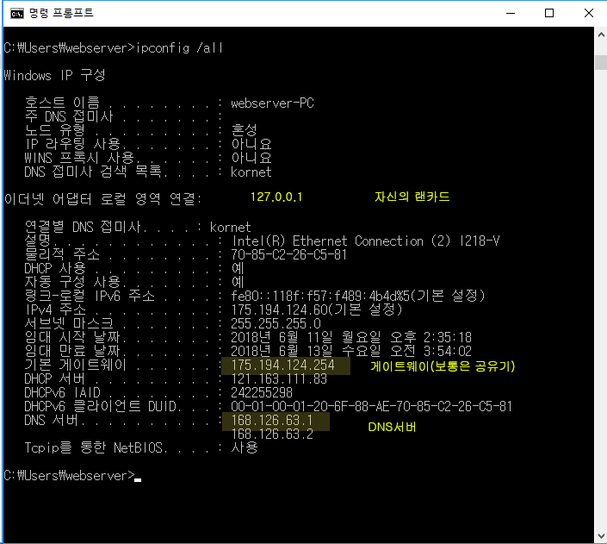Image resolution: width=607 pixels, height=544 pixels.
Task: Click the lease start date '2018년 6월 11일'
Action: (x=282, y=337)
